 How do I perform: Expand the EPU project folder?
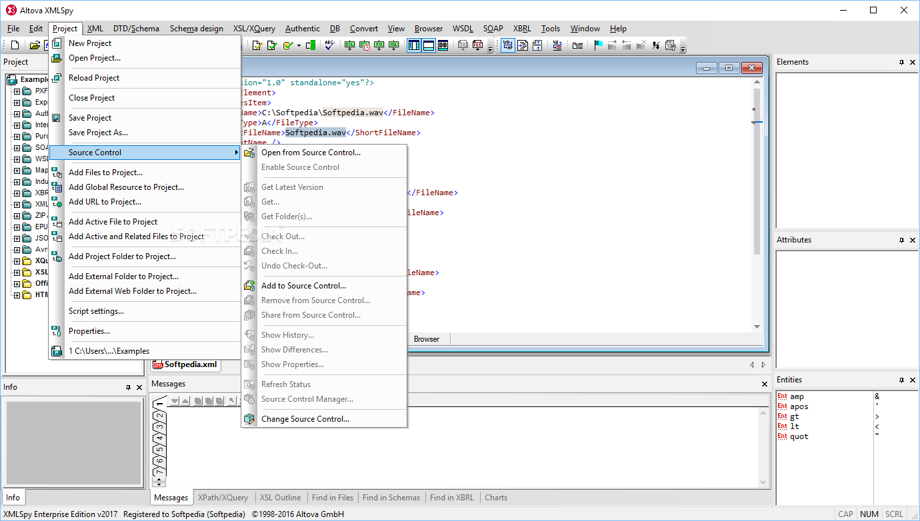pos(17,227)
